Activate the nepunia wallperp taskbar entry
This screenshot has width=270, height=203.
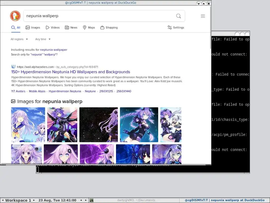click(225, 200)
